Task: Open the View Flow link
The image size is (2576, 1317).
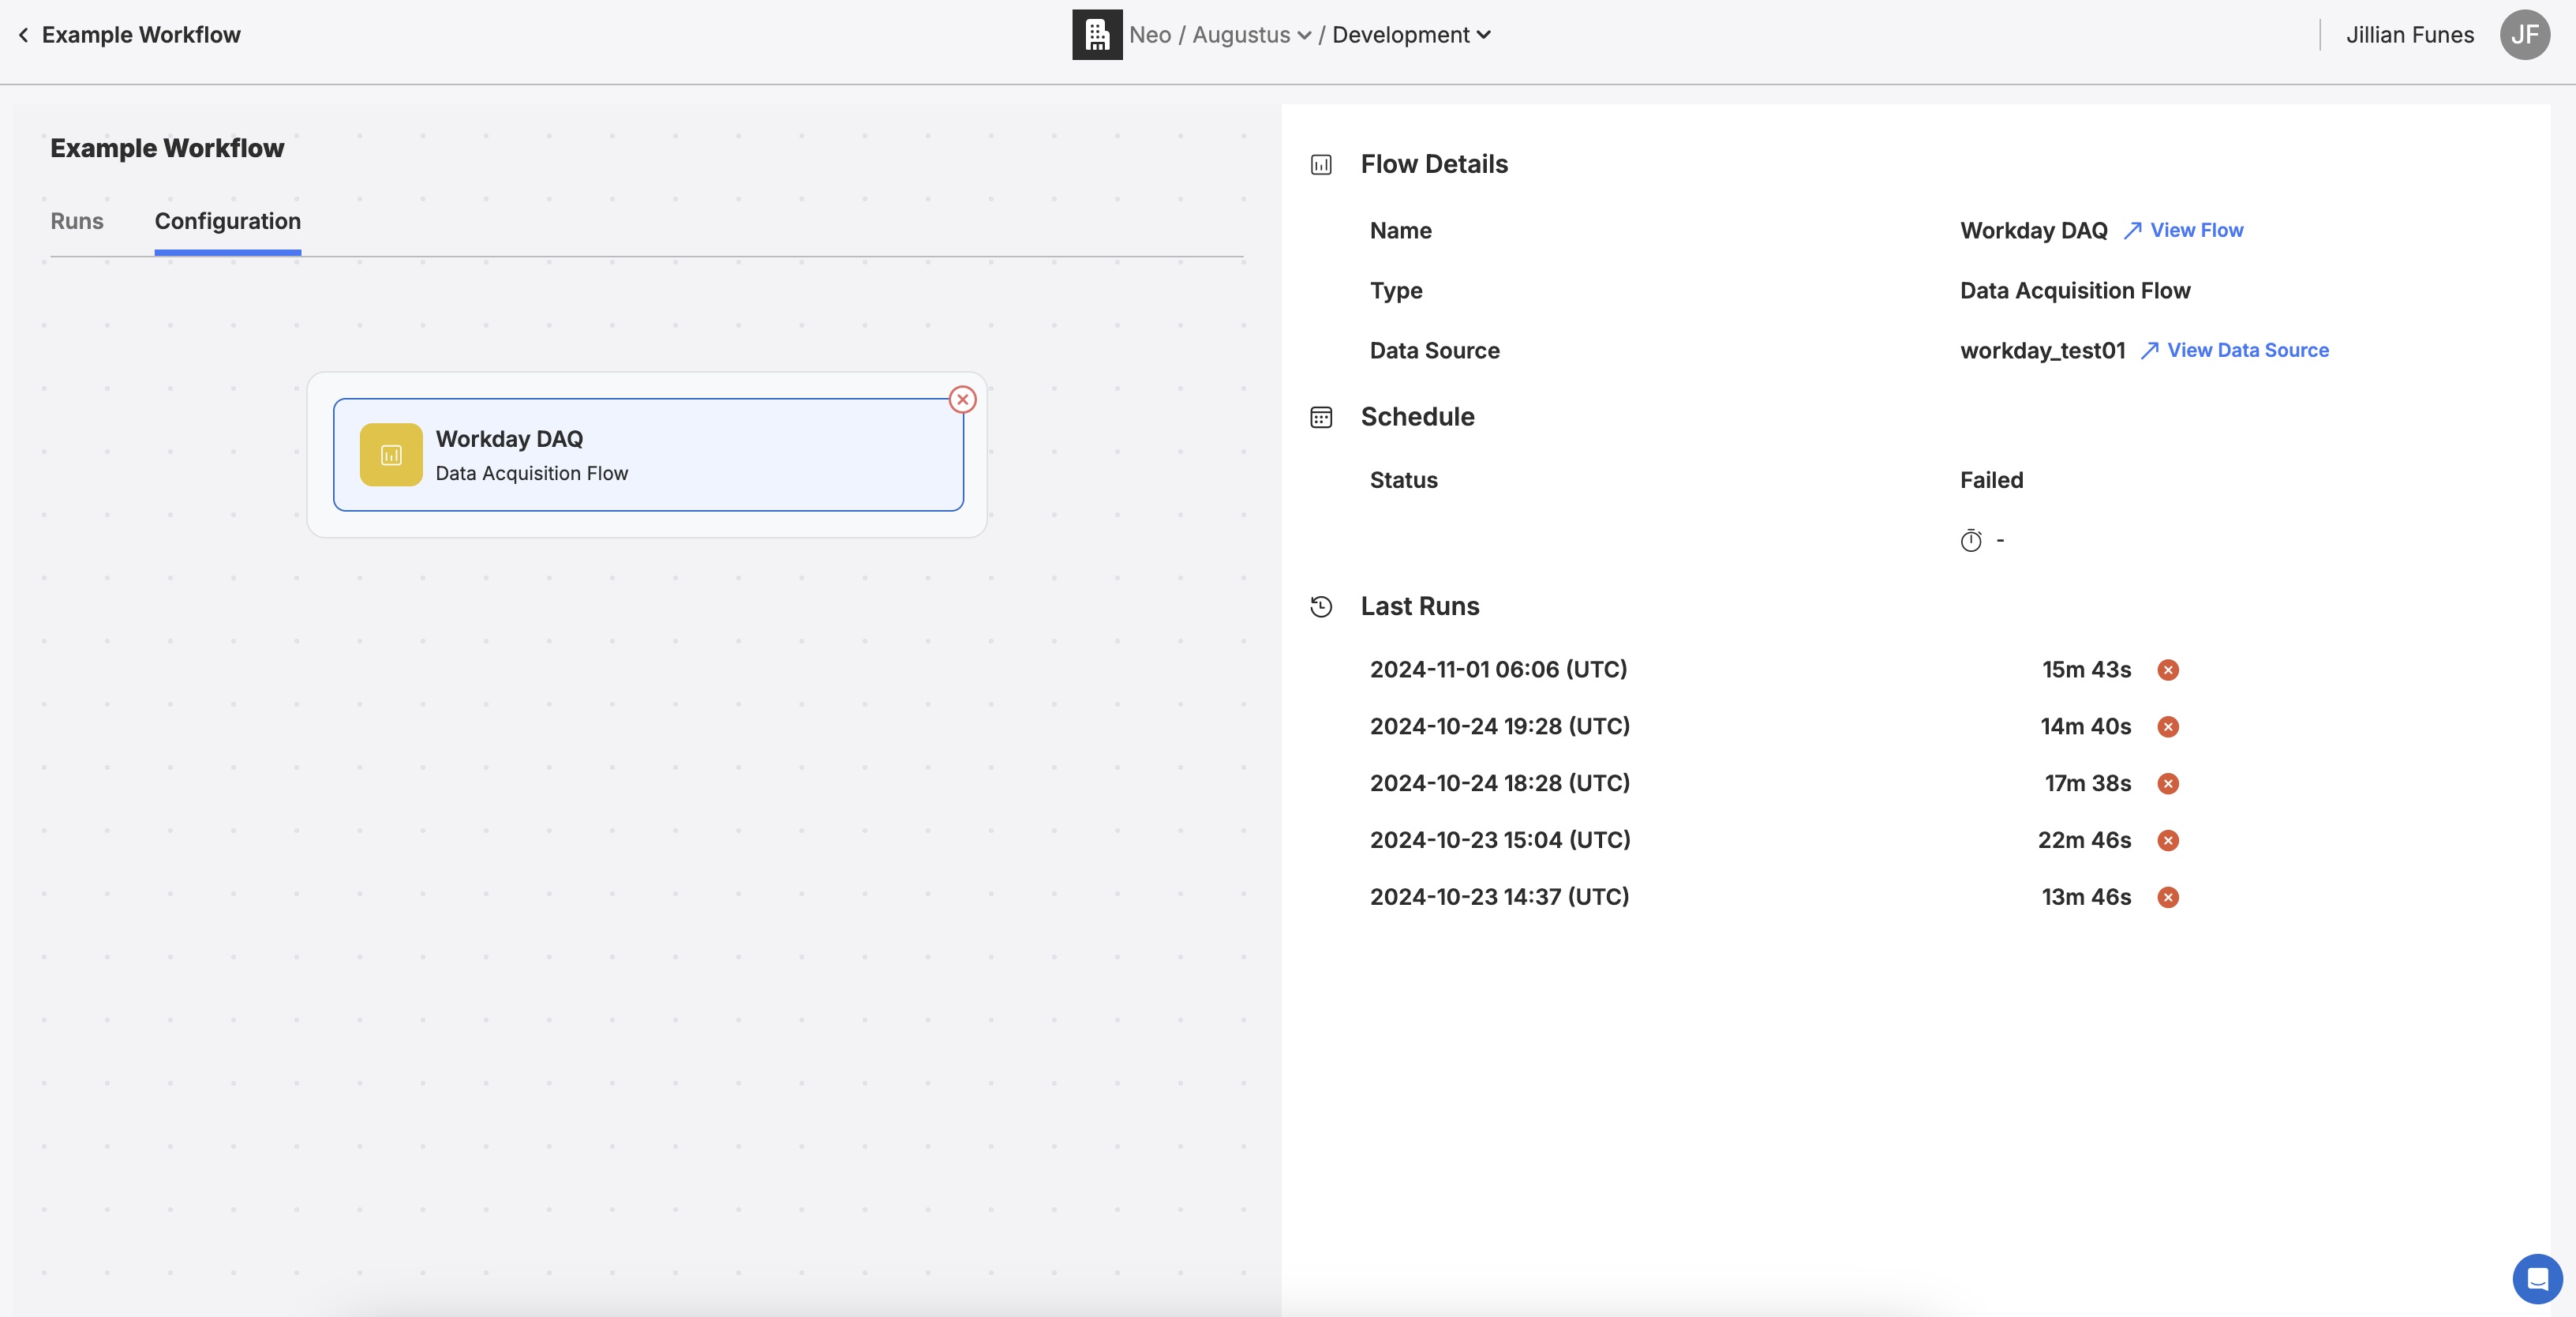Action: coord(2183,231)
